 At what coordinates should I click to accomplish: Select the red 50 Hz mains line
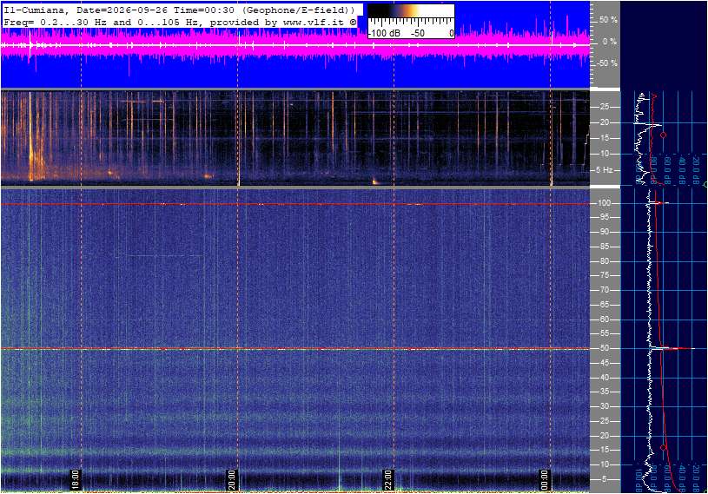pyautogui.click(x=295, y=349)
